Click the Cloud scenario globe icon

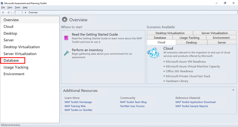coord(154,53)
